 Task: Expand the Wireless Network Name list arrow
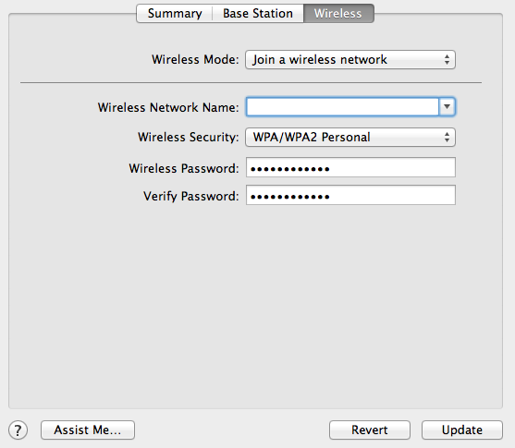pos(447,106)
